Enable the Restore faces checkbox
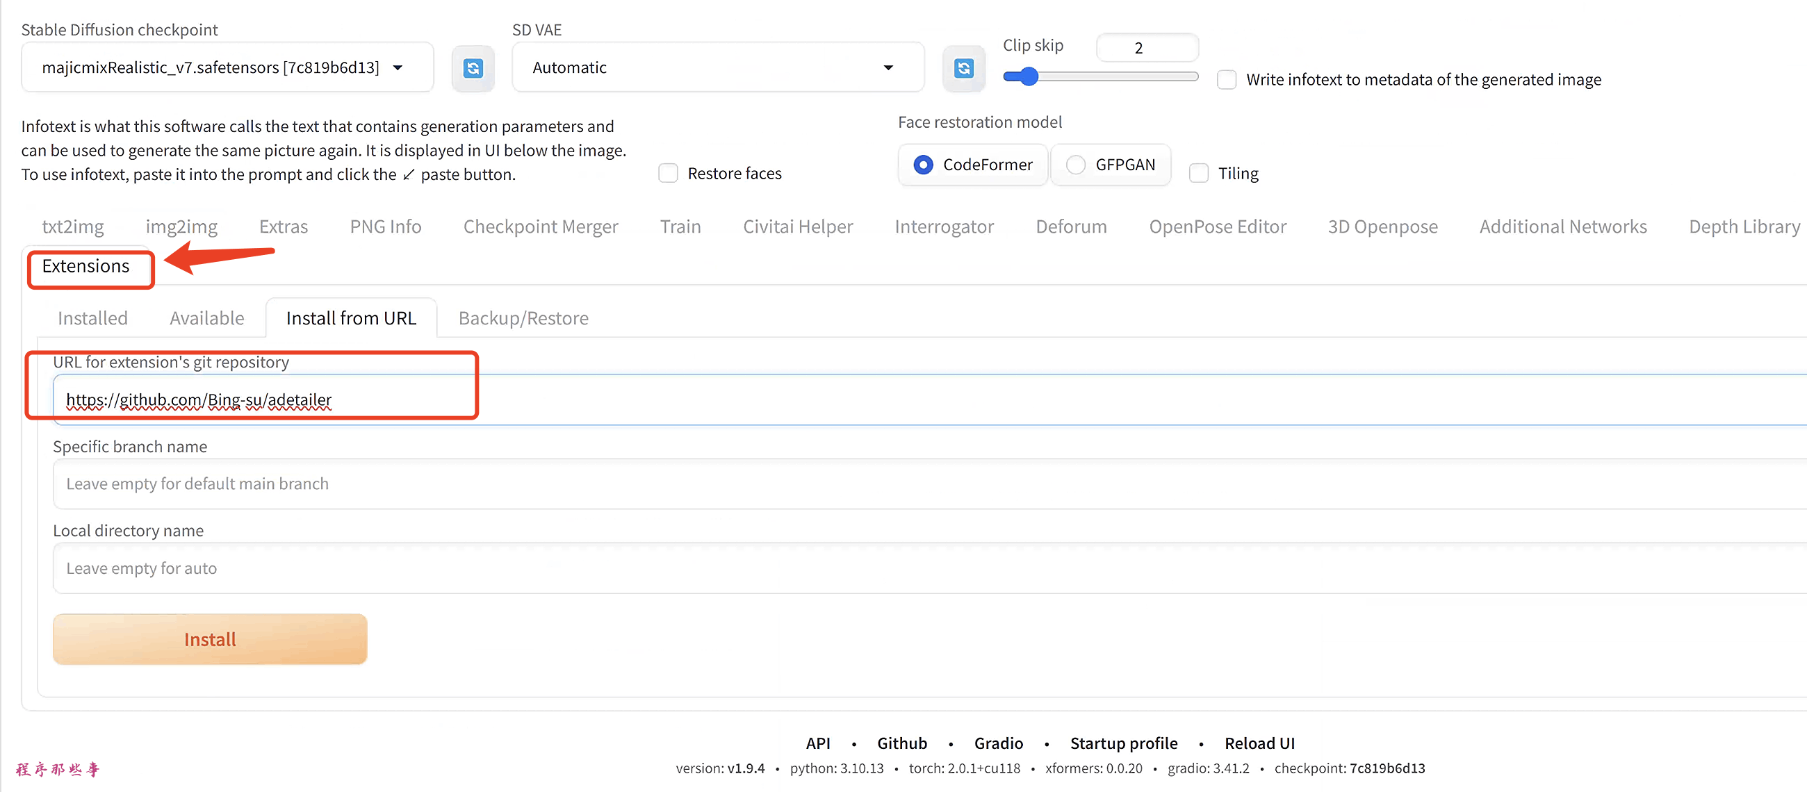1807x792 pixels. [x=668, y=173]
